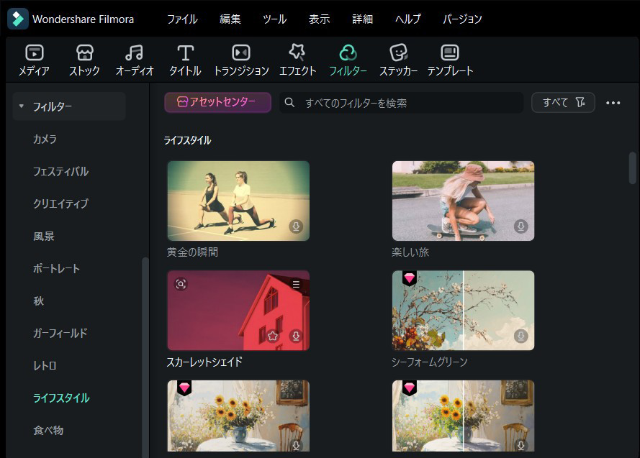Switch to the エフェクト panel
Viewport: 640px width, 458px height.
(x=297, y=58)
